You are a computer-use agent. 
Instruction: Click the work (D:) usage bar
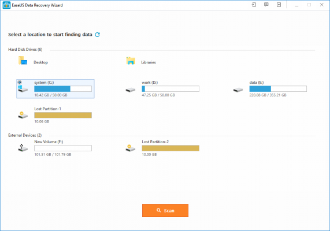coord(170,89)
